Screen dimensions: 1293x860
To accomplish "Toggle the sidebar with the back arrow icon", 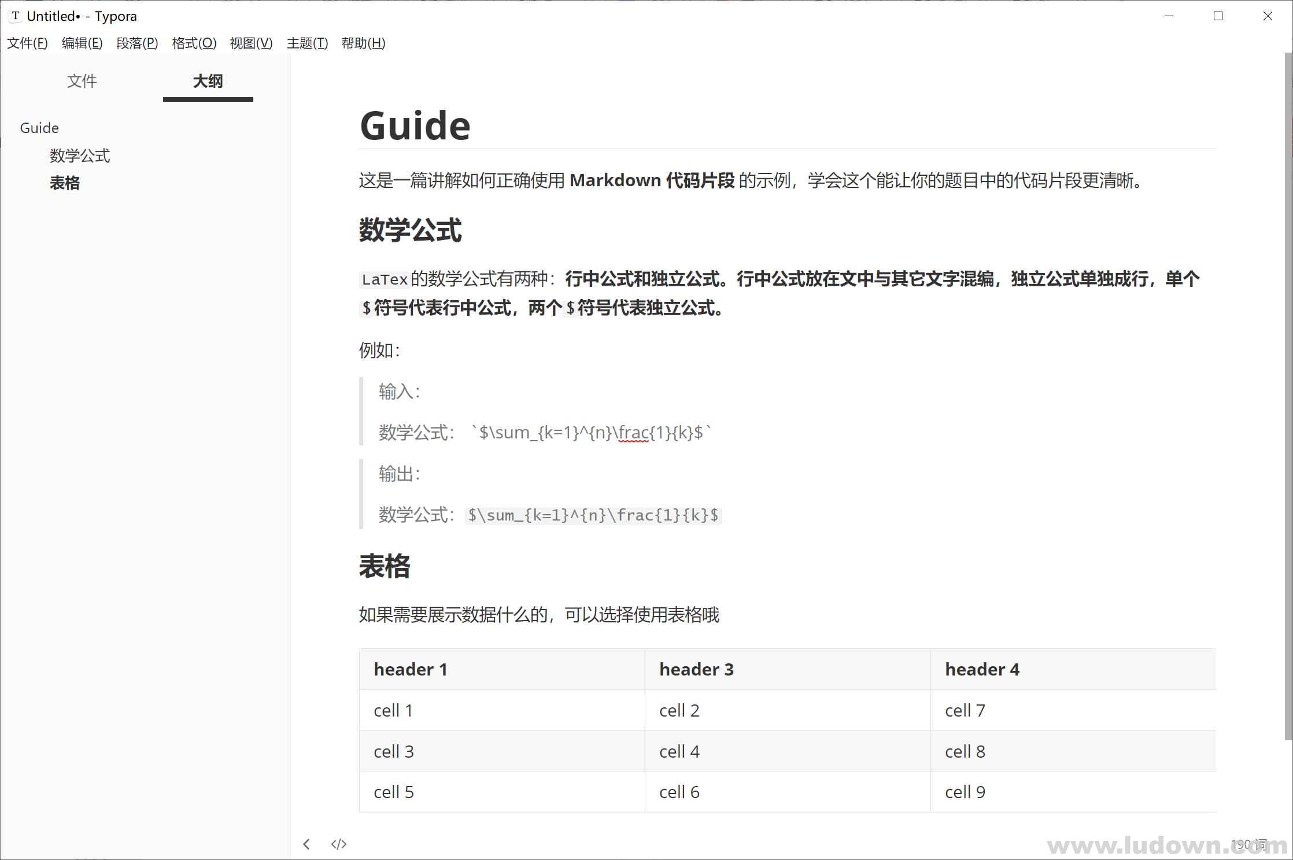I will coord(306,844).
